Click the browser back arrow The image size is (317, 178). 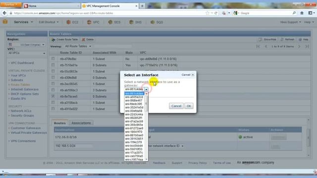4,13
